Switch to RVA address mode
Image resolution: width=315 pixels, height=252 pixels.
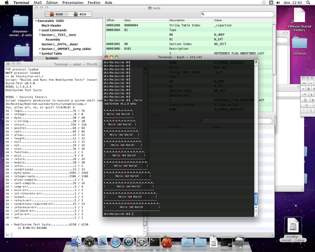[x=79, y=14]
